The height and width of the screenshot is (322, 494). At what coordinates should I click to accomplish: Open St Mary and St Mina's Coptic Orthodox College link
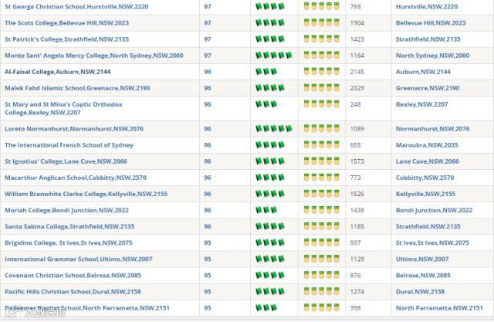click(63, 108)
